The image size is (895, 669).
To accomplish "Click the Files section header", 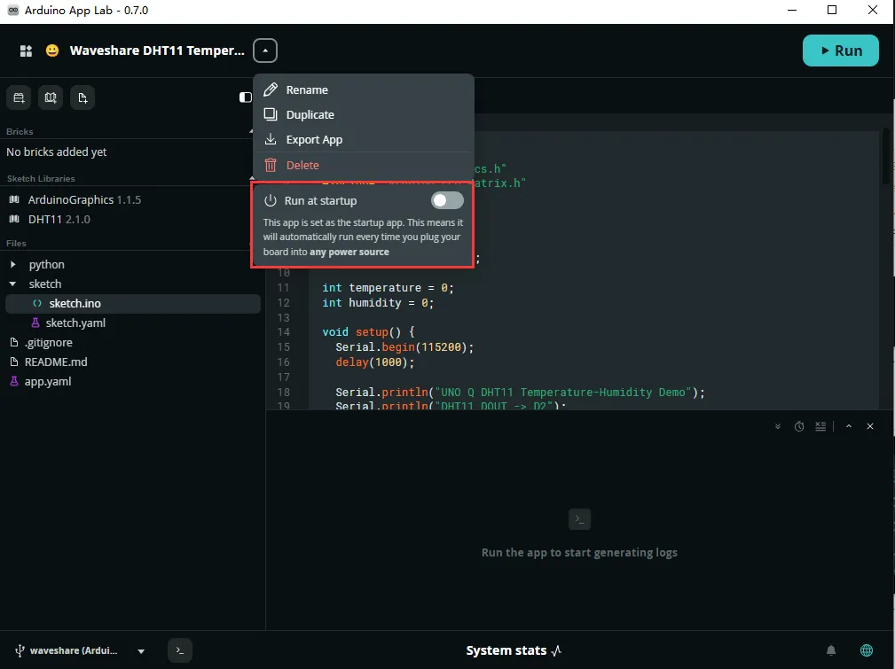I will pyautogui.click(x=16, y=243).
